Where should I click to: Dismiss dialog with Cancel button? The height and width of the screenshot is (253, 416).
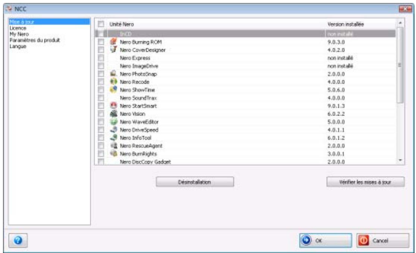[x=382, y=240]
